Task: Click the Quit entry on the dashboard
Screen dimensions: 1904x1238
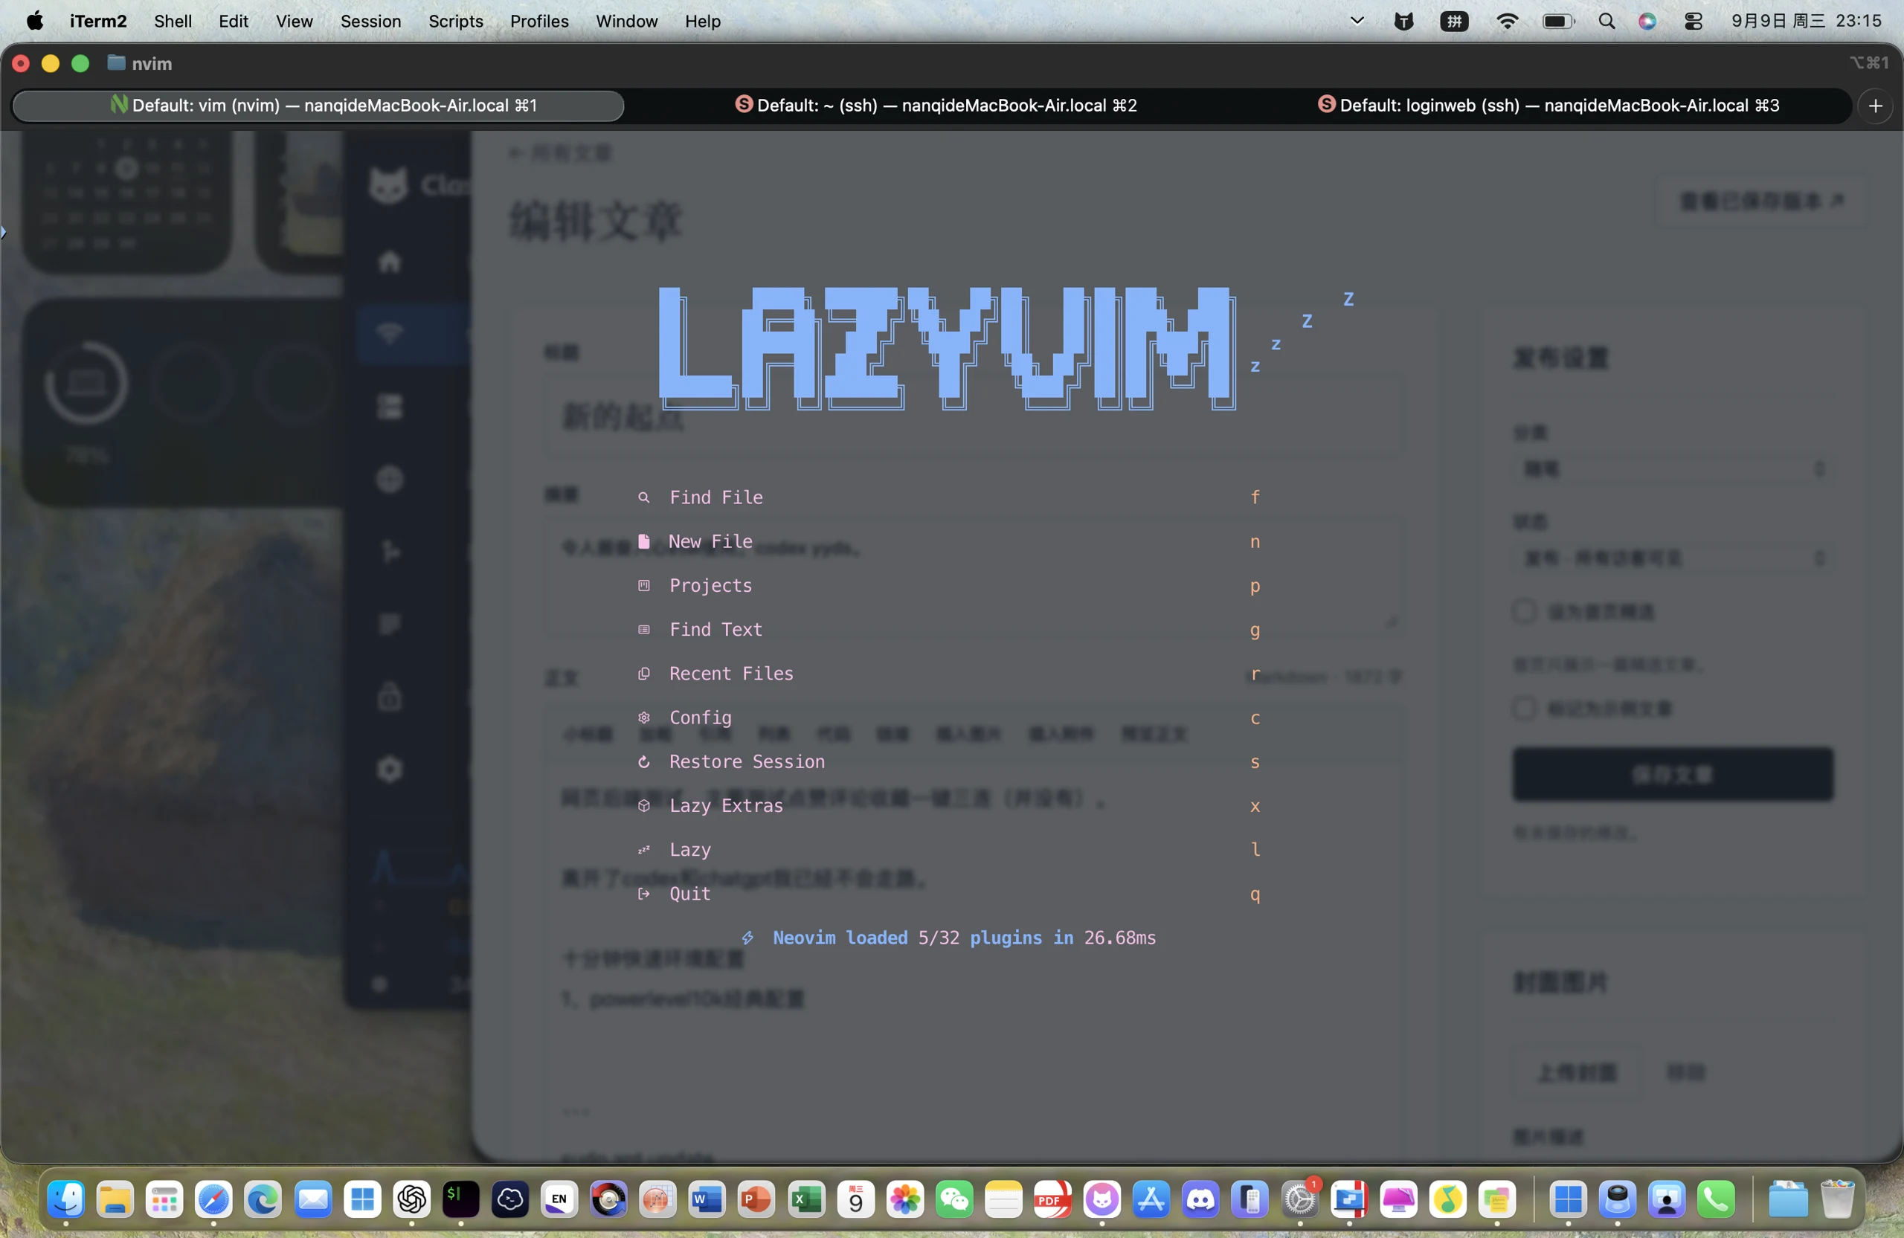Action: (948, 893)
